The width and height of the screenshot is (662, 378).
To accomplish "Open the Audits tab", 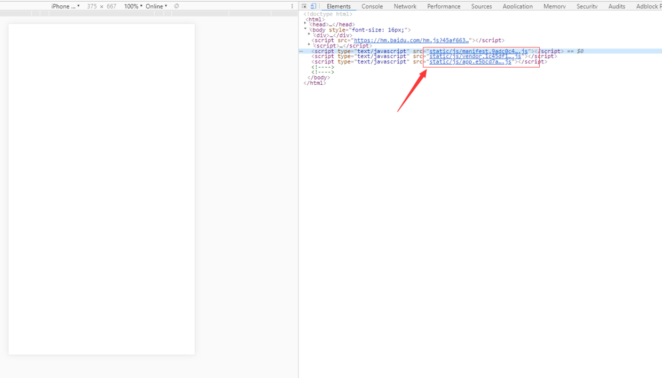I will pos(617,6).
